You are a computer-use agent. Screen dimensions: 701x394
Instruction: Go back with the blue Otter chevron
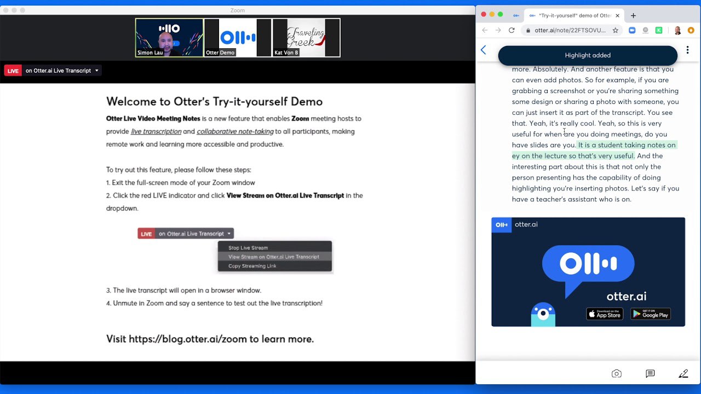click(483, 50)
